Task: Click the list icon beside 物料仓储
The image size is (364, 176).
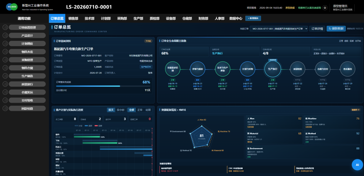Action: pos(5,68)
